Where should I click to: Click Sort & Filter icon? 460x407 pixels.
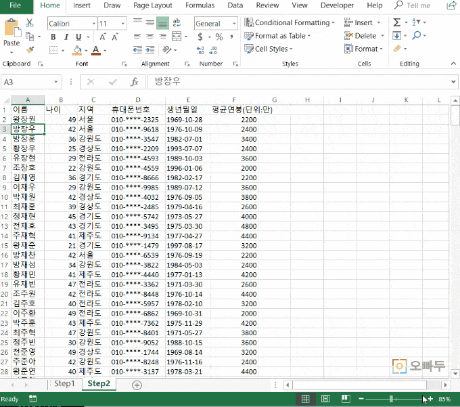(x=416, y=22)
